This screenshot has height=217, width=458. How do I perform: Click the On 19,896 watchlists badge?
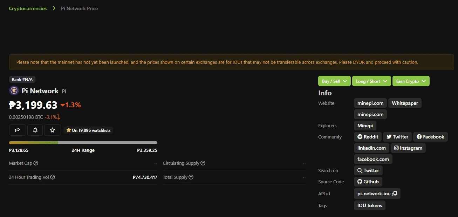pyautogui.click(x=88, y=130)
